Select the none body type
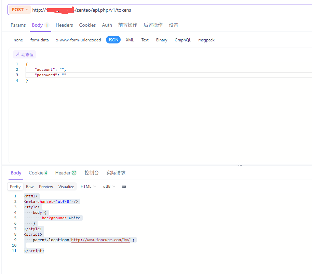Screen dimensions: 312x274 click(x=18, y=40)
